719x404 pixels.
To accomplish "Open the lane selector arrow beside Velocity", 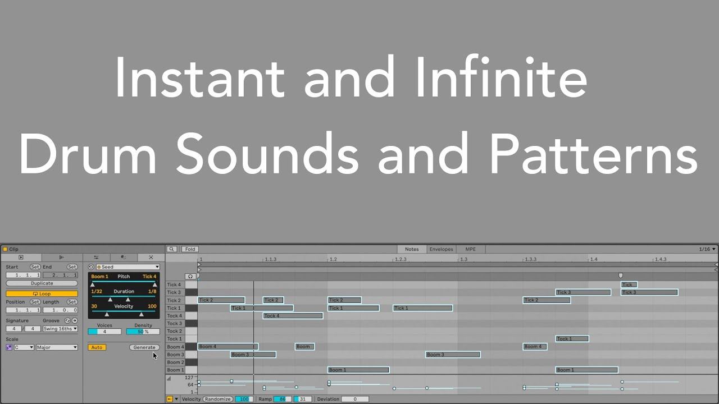I will point(176,399).
